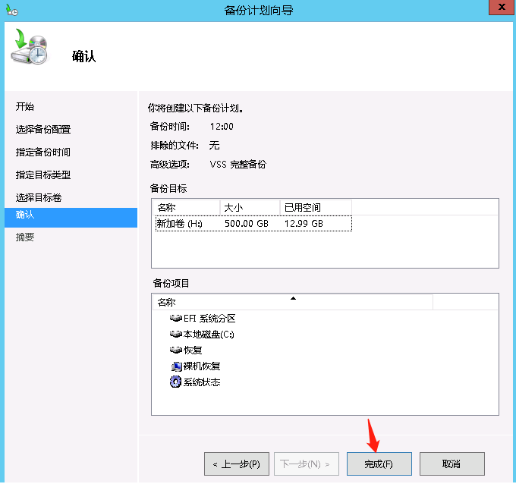516x484 pixels.
Task: Sort backup targets by 已用空间 column
Action: [x=316, y=208]
